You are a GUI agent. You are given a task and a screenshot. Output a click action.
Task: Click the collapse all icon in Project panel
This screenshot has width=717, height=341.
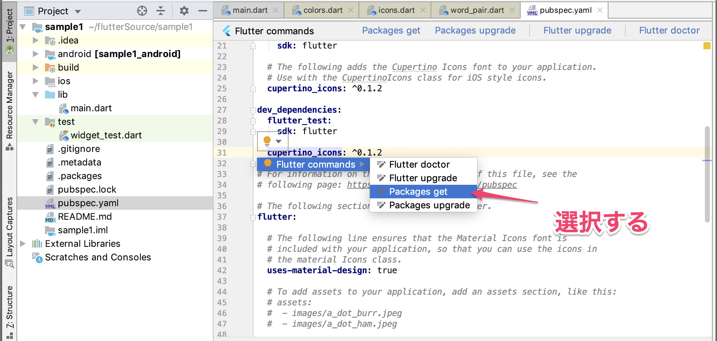(161, 11)
